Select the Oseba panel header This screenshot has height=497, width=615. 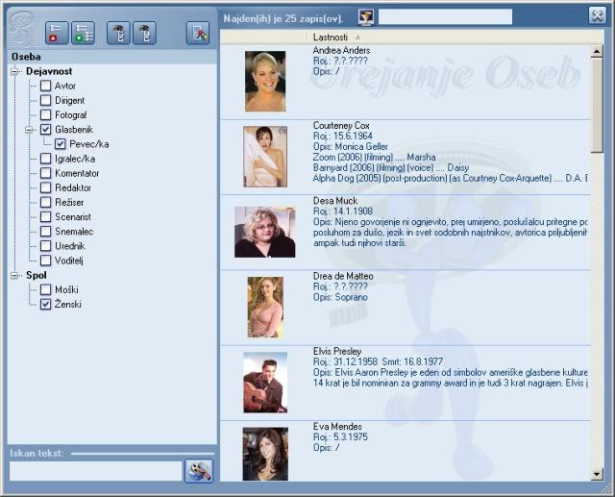tap(26, 57)
